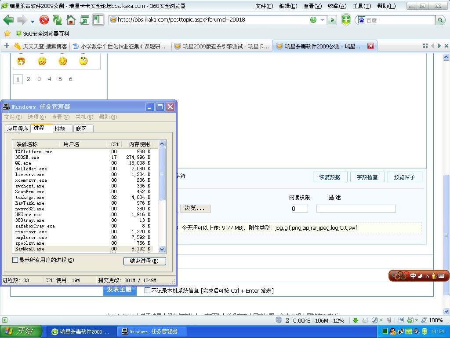Select the explorer.exe process row

[83, 237]
